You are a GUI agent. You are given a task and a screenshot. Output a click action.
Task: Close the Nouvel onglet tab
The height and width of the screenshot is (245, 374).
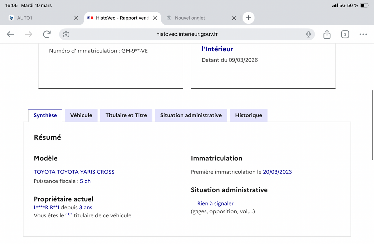234,18
